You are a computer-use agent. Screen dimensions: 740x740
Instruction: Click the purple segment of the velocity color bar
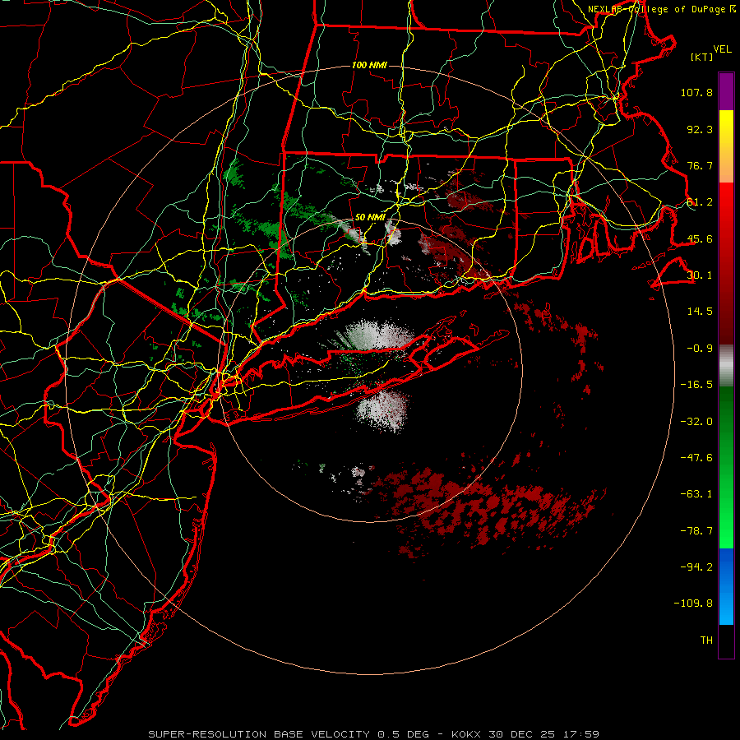pos(726,91)
